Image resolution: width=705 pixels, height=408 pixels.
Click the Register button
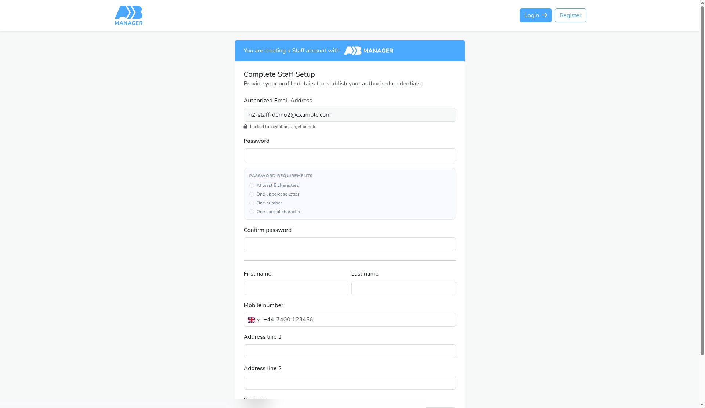click(x=570, y=15)
